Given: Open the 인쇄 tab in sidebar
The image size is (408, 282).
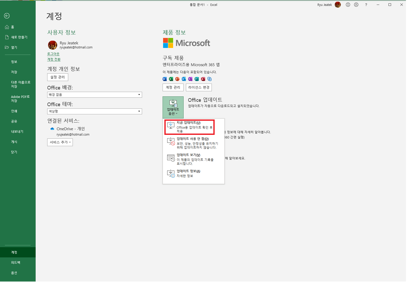Looking at the screenshot, I should [x=18, y=111].
